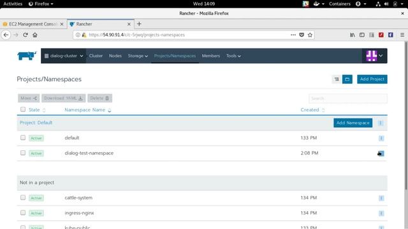Open the clock showing Wed 14:09
408x229 pixels.
tap(204, 4)
